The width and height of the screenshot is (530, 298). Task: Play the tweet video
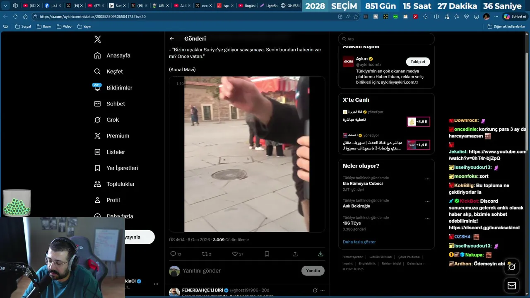pyautogui.click(x=247, y=154)
